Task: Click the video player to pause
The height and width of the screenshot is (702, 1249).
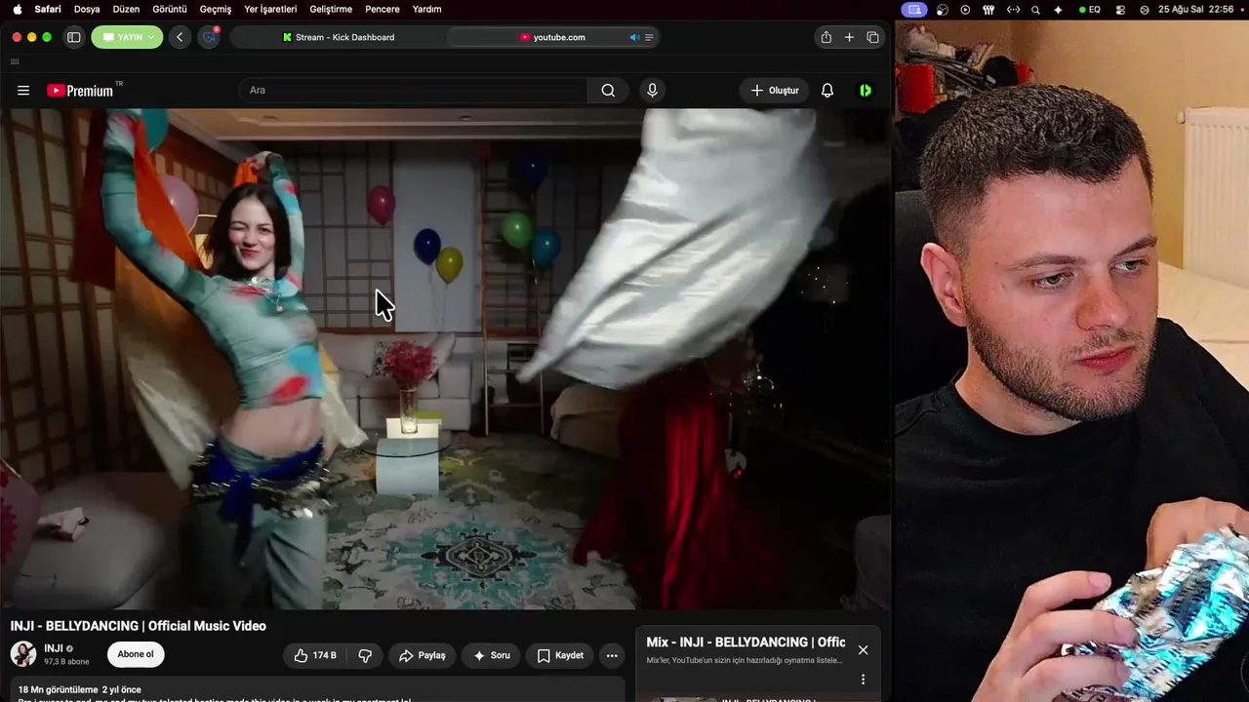Action: (445, 359)
